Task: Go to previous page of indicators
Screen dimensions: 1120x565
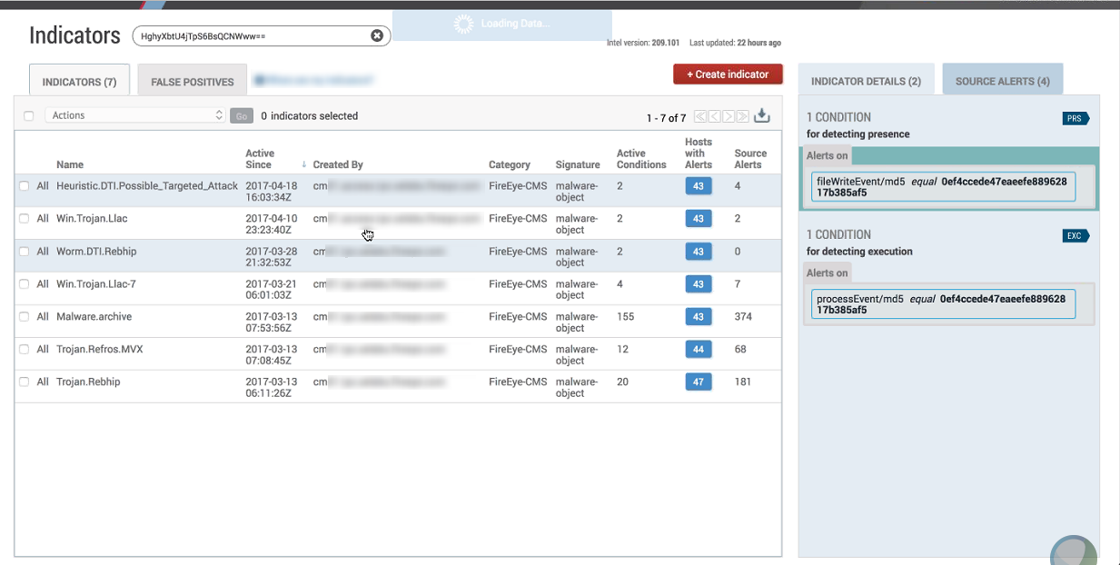Action: [x=714, y=116]
